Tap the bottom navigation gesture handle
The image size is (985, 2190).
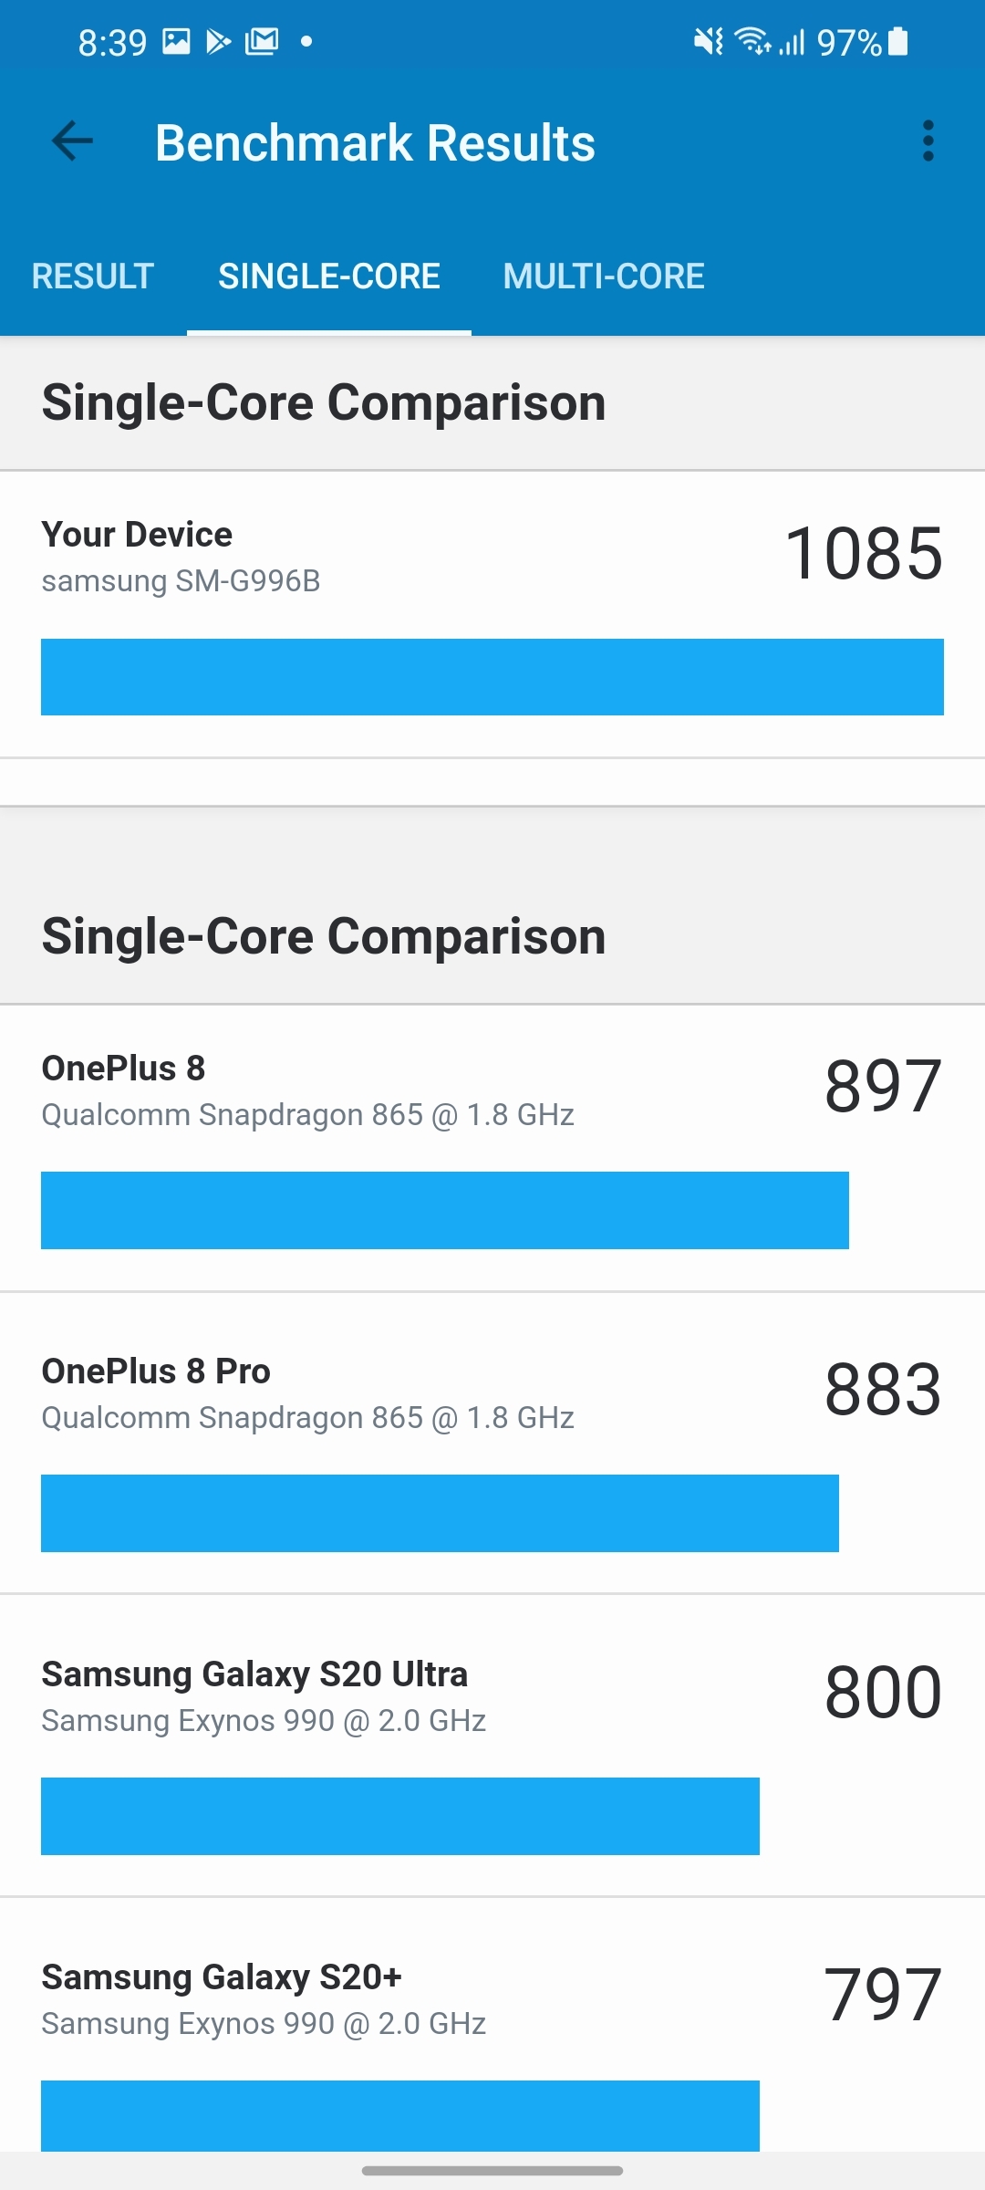[493, 2171]
